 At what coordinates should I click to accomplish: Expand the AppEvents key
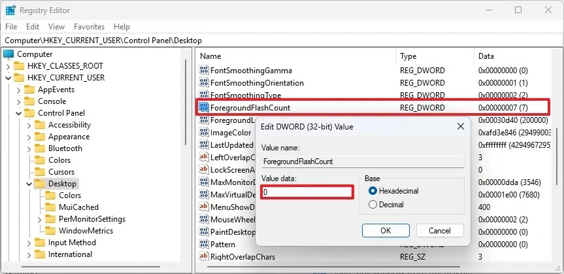pos(19,90)
